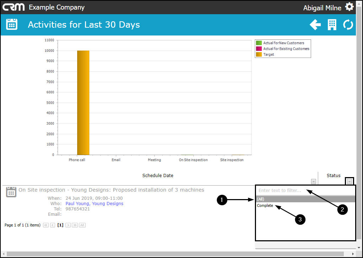Select page [1] in pager

(x=60, y=225)
